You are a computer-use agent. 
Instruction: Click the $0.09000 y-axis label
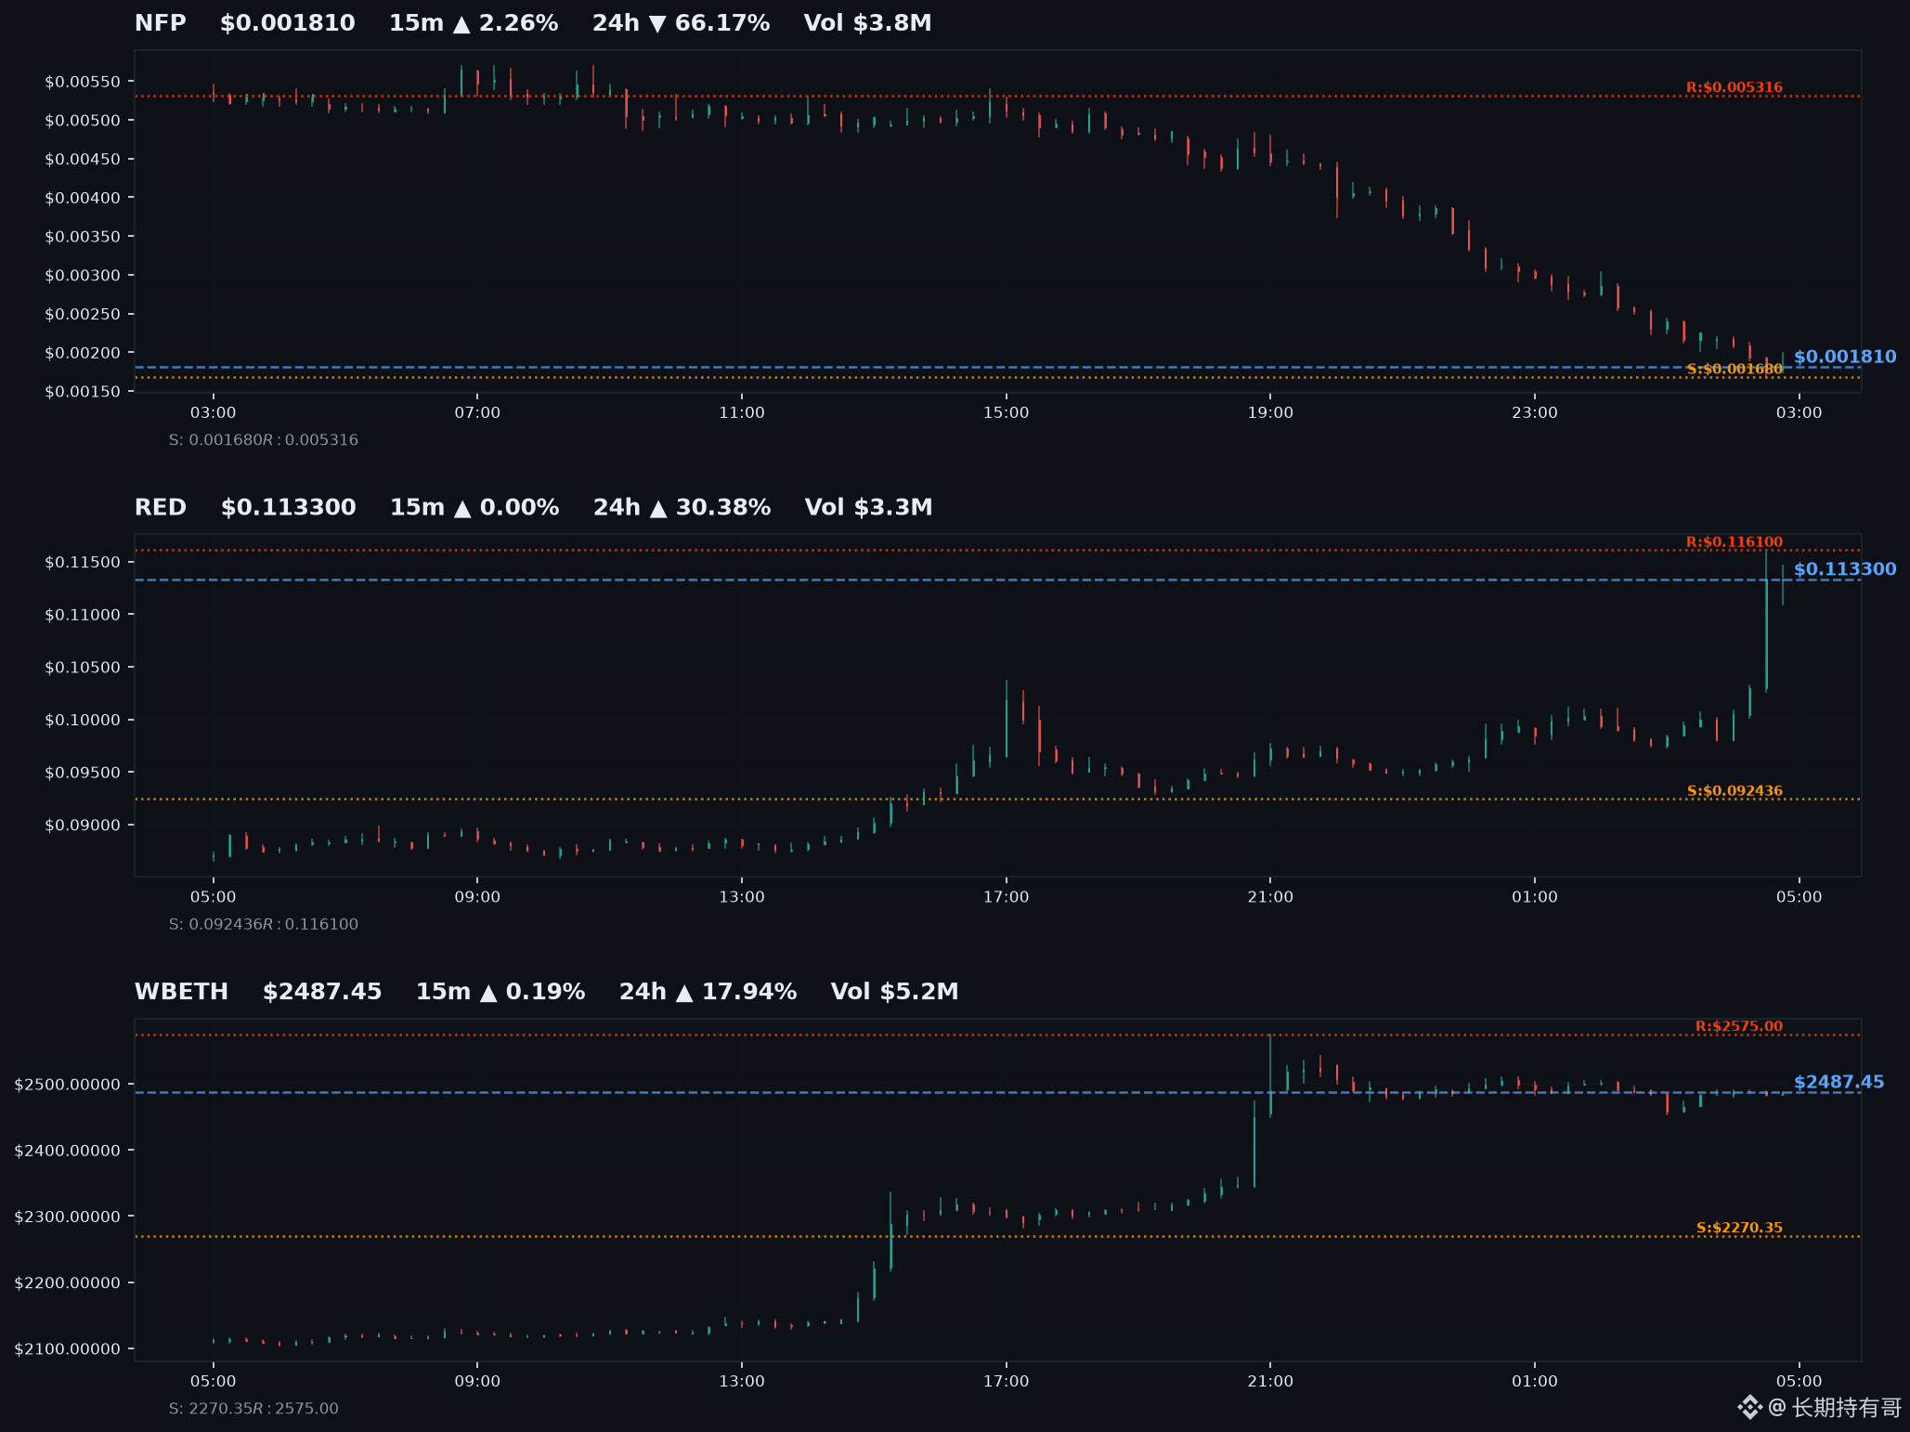pyautogui.click(x=83, y=826)
